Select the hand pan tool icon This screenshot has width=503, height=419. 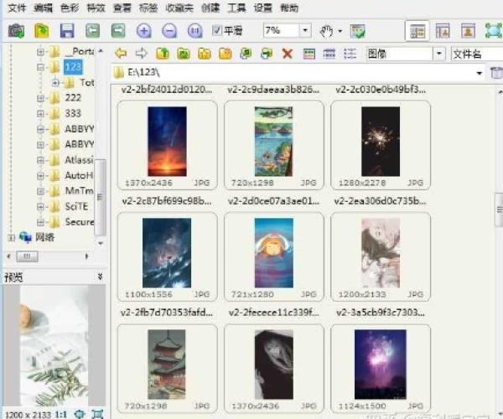pyautogui.click(x=327, y=31)
